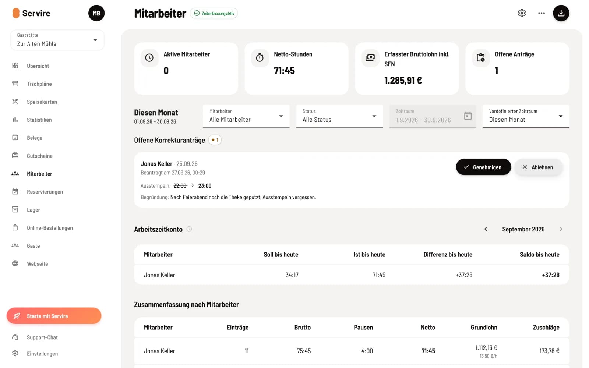
Task: Click the money icon on Bruttolohn card
Action: (x=370, y=58)
